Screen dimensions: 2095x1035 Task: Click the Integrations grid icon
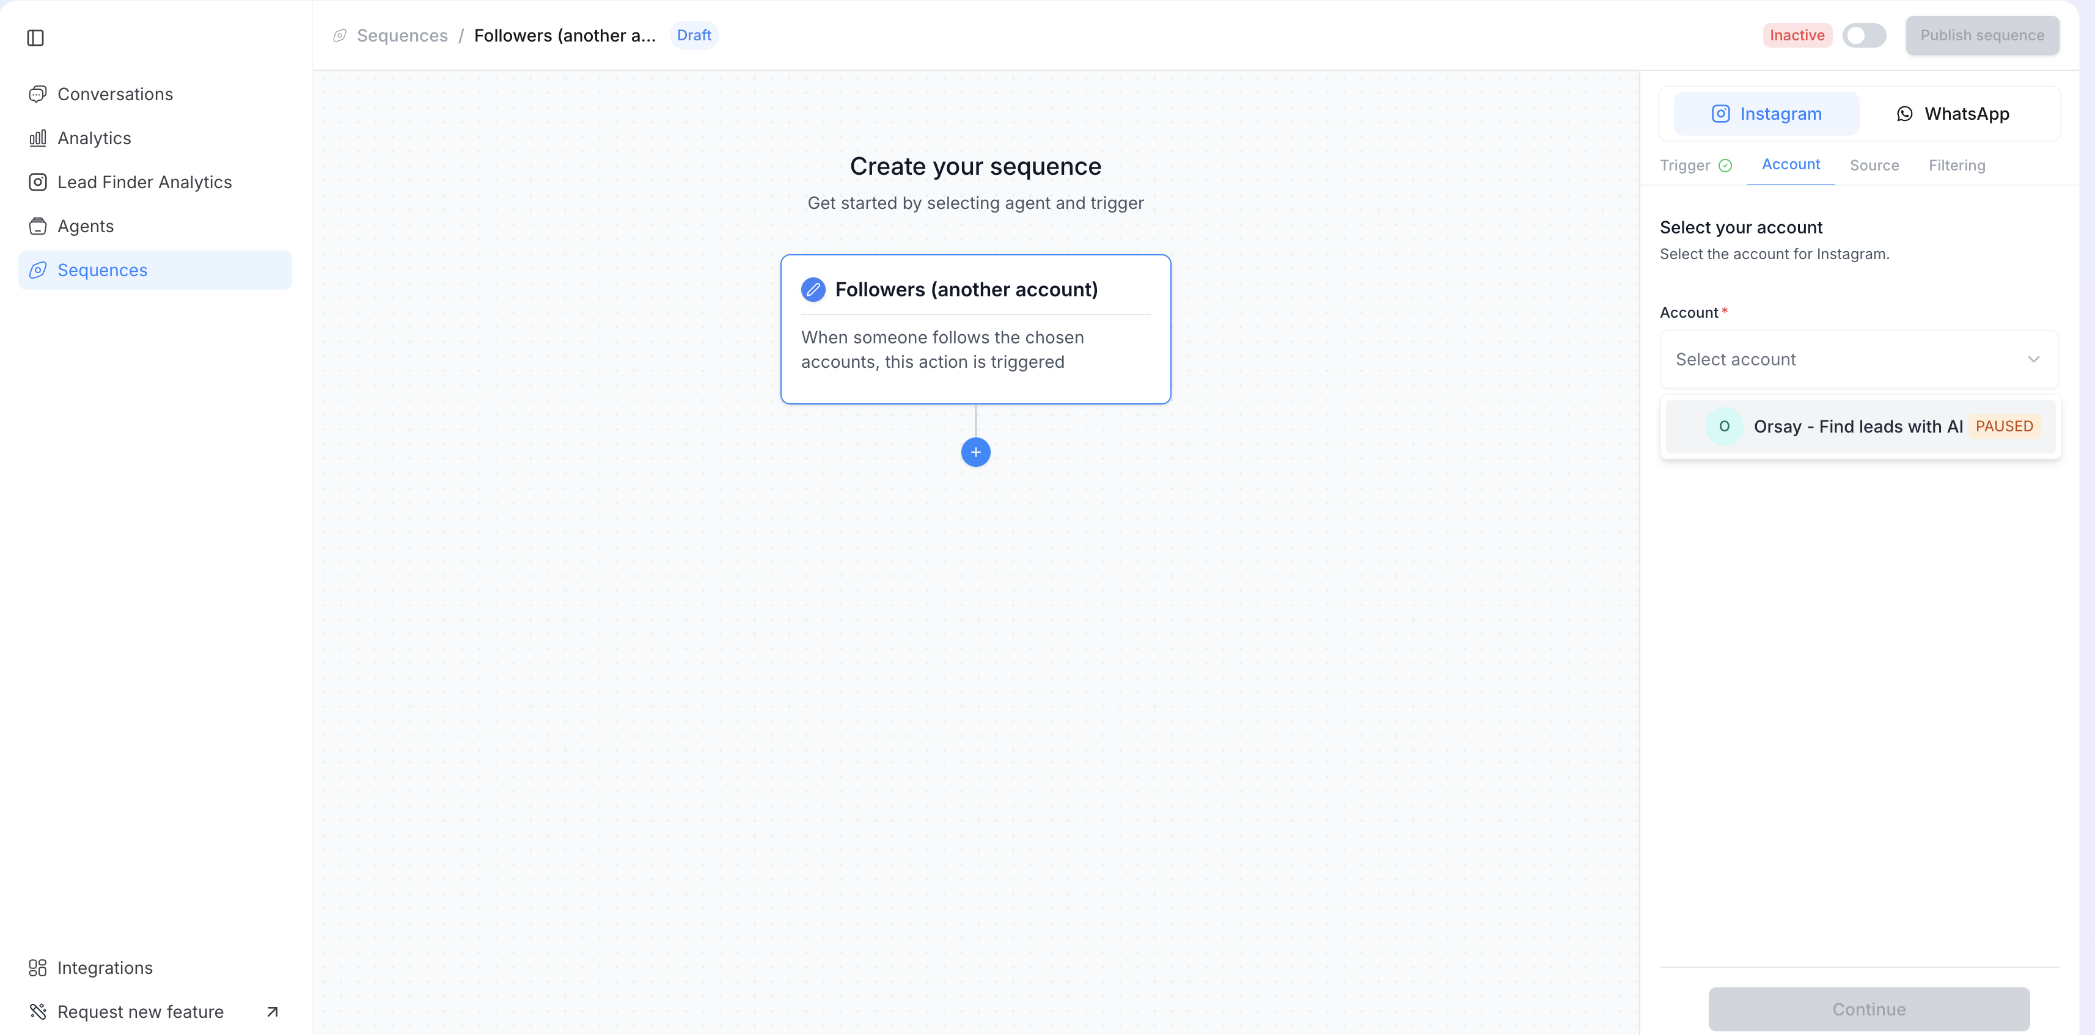(x=37, y=968)
